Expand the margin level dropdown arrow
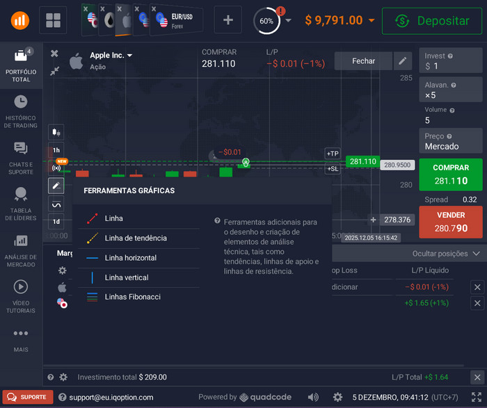 (289, 20)
